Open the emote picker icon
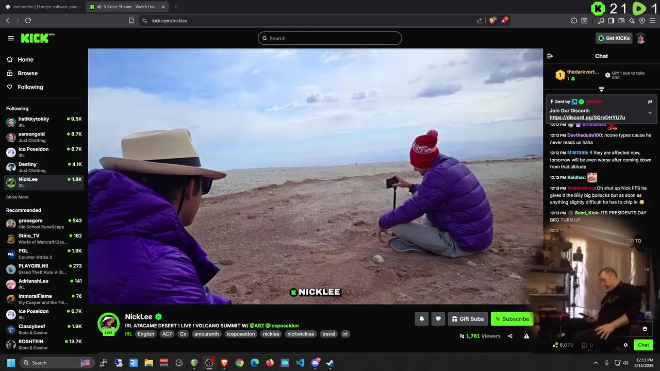660x371 pixels. click(x=645, y=329)
